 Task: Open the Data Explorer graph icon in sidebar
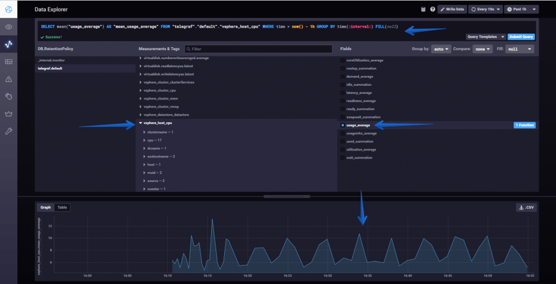9,45
